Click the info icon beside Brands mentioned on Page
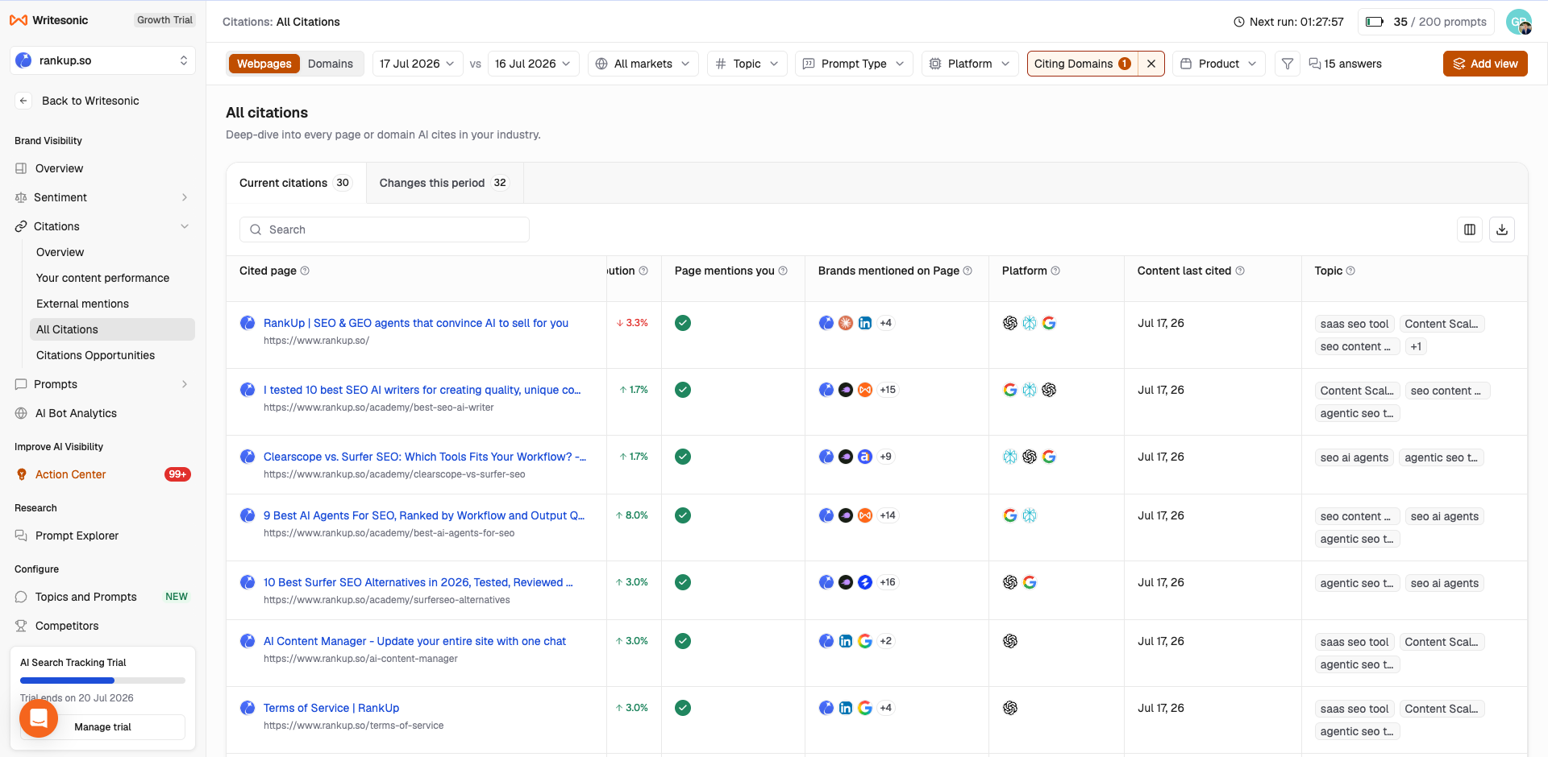This screenshot has width=1548, height=757. click(x=967, y=271)
